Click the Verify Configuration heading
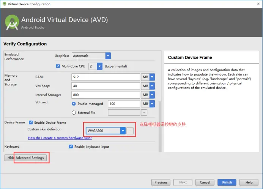The width and height of the screenshot is (263, 189). 25,44
